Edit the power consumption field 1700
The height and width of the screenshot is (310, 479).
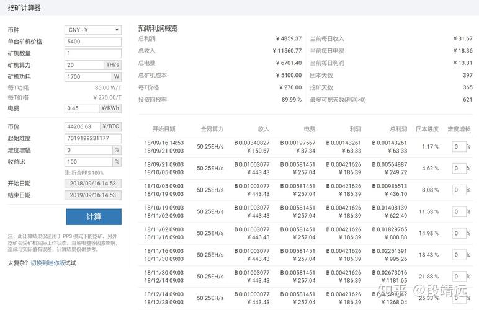(x=88, y=77)
